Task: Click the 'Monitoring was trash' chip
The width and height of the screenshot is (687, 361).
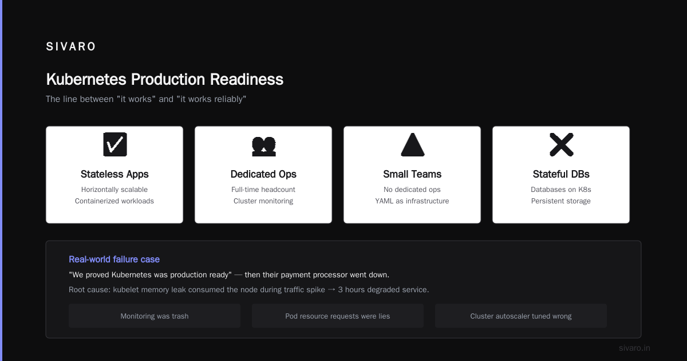Action: point(155,316)
